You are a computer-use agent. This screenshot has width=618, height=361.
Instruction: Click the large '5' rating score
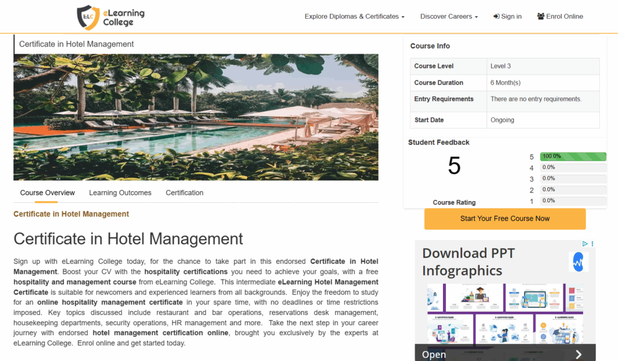click(454, 165)
